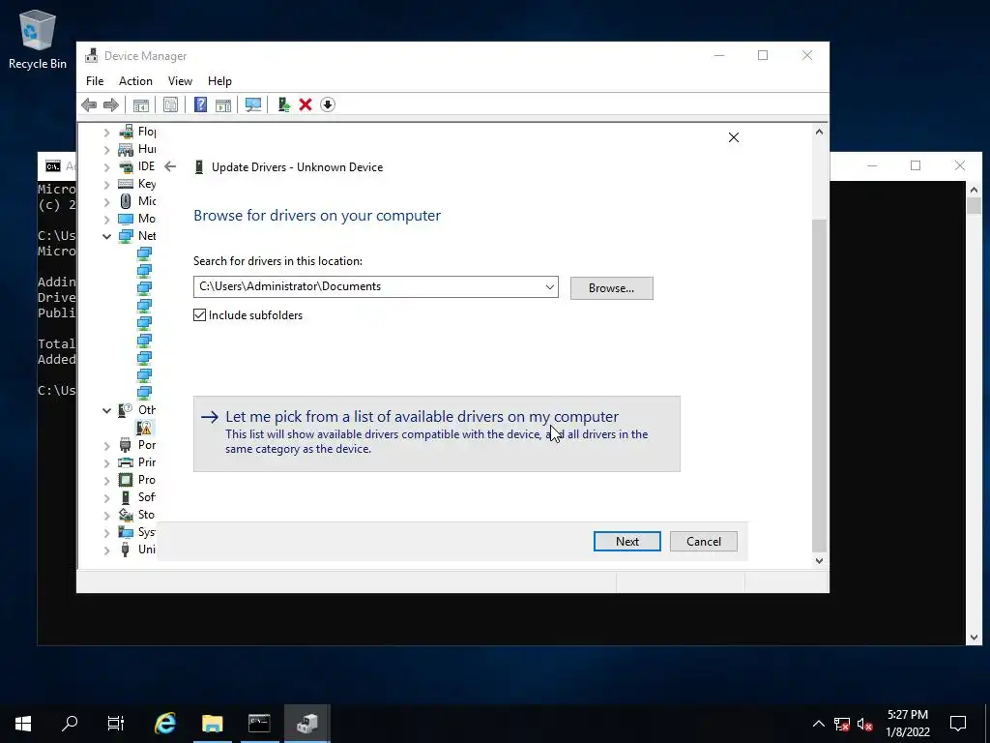Image resolution: width=990 pixels, height=743 pixels.
Task: Click Scan for hardware changes monitor icon
Action: [253, 104]
